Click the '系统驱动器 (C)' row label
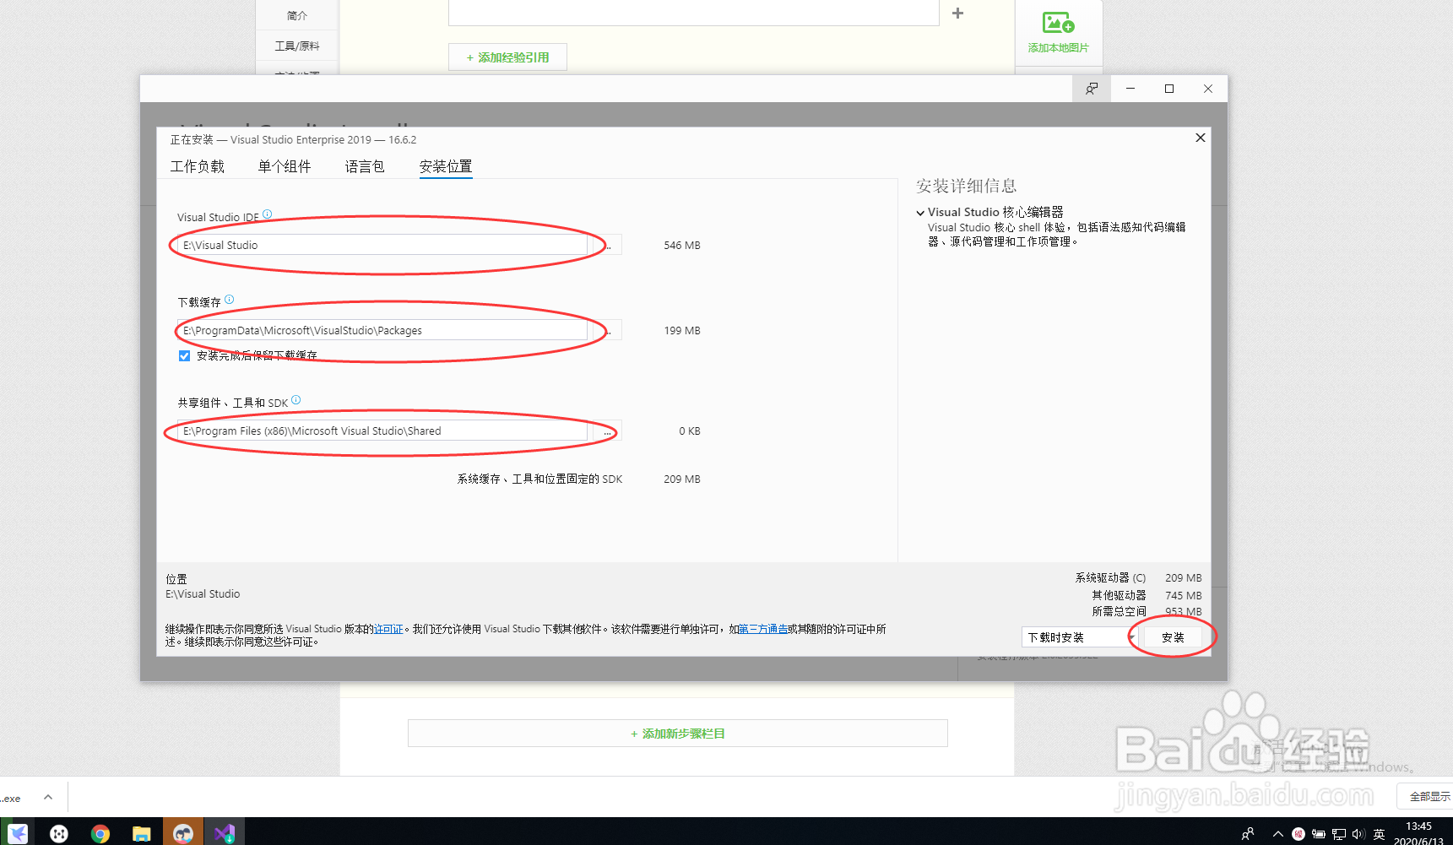 1110,578
